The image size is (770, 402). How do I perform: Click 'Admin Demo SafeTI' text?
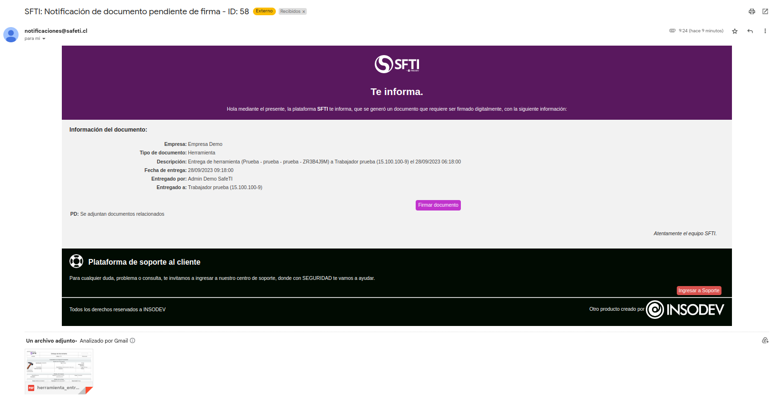tap(210, 179)
